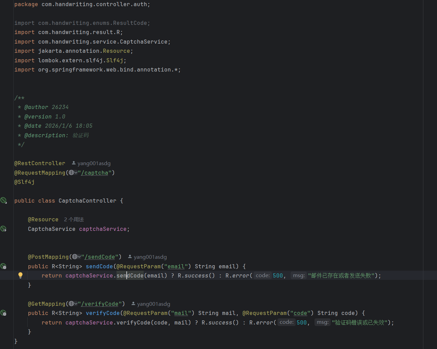This screenshot has width=437, height=349.
Task: Click the underlined "mail" request parameter name
Action: (x=181, y=313)
